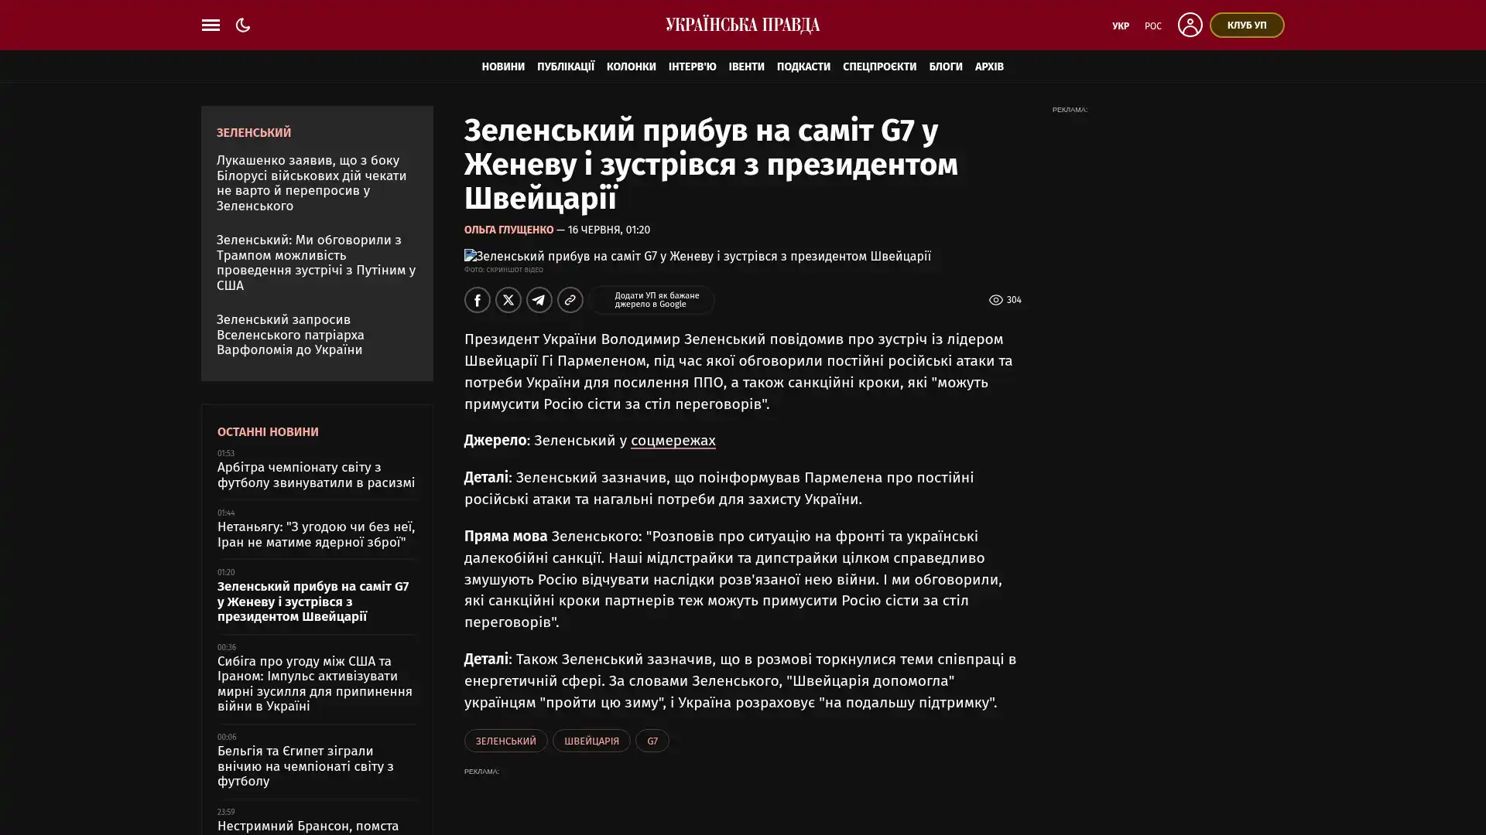This screenshot has height=835, width=1486.
Task: Open the Спецпроєкти section
Action: (x=879, y=66)
